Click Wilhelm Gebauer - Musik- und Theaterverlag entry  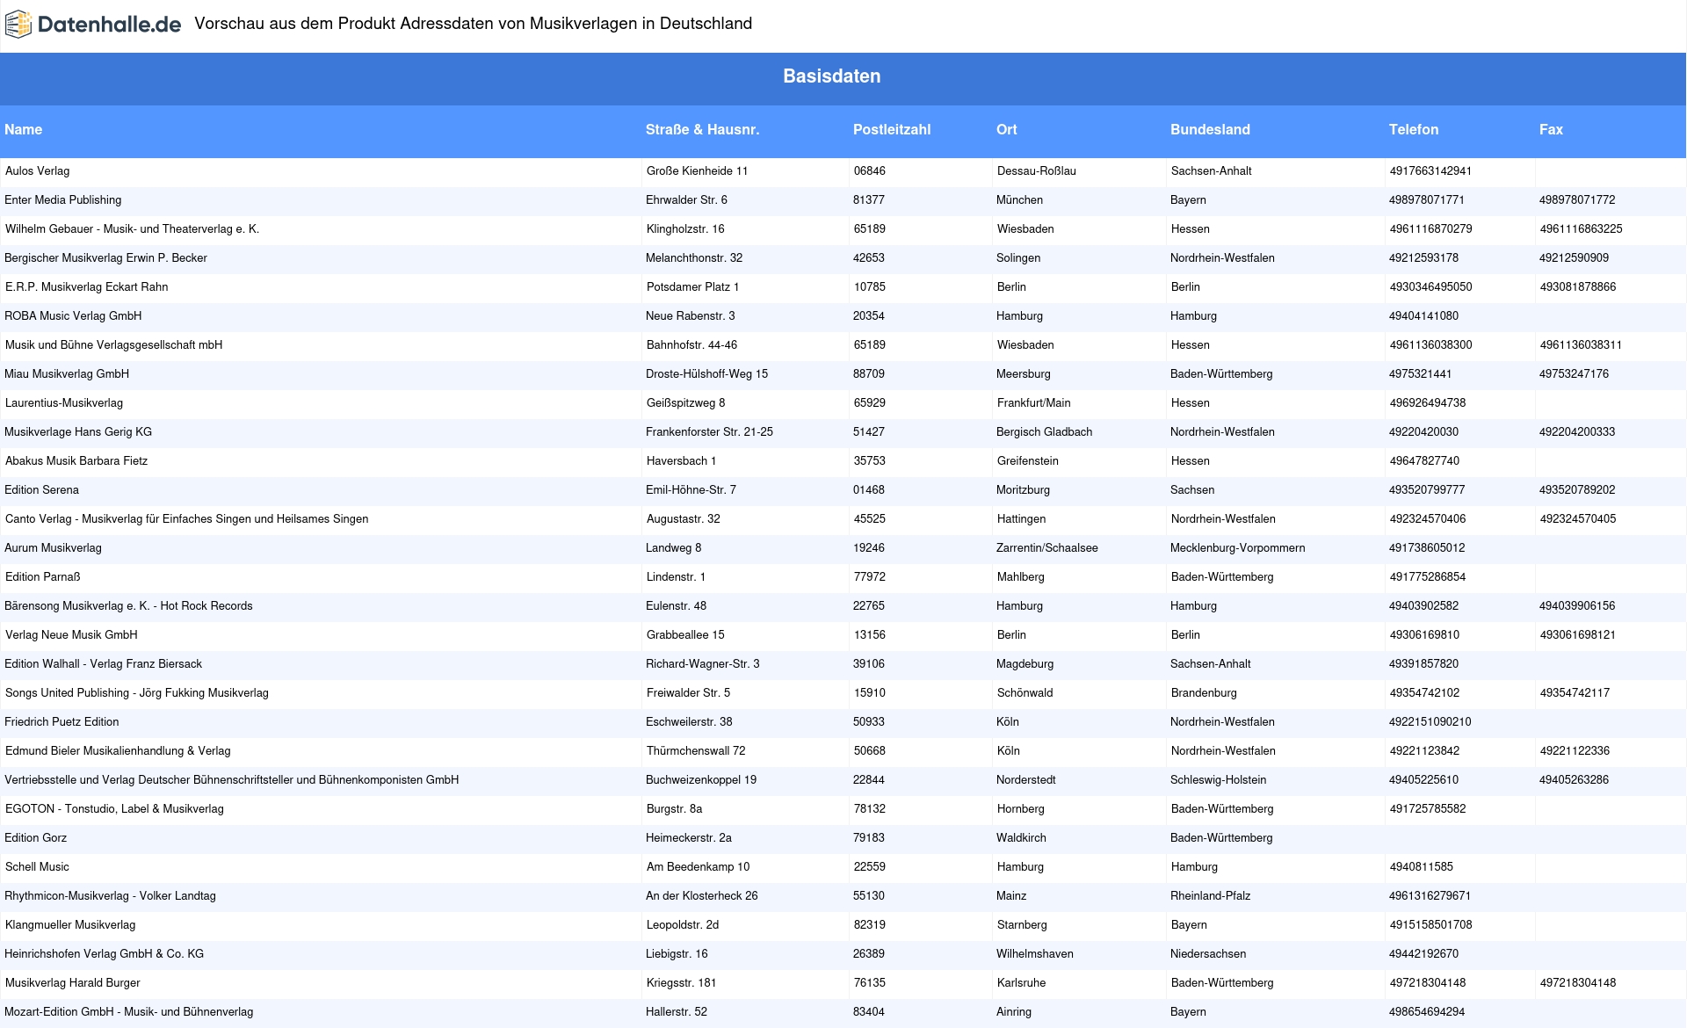pyautogui.click(x=132, y=229)
